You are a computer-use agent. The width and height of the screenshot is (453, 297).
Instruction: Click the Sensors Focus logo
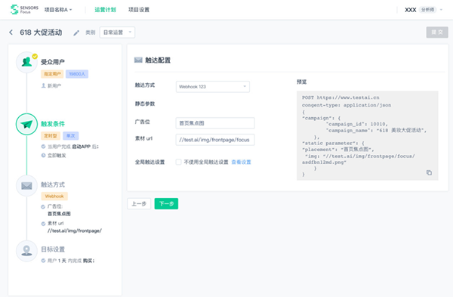point(24,10)
